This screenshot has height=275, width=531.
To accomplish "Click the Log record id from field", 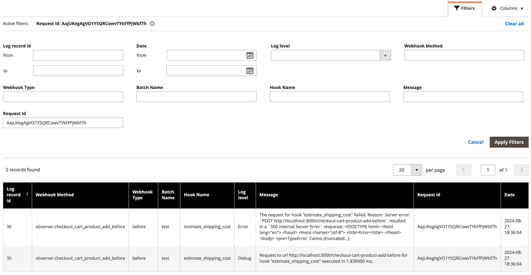I will (x=78, y=55).
